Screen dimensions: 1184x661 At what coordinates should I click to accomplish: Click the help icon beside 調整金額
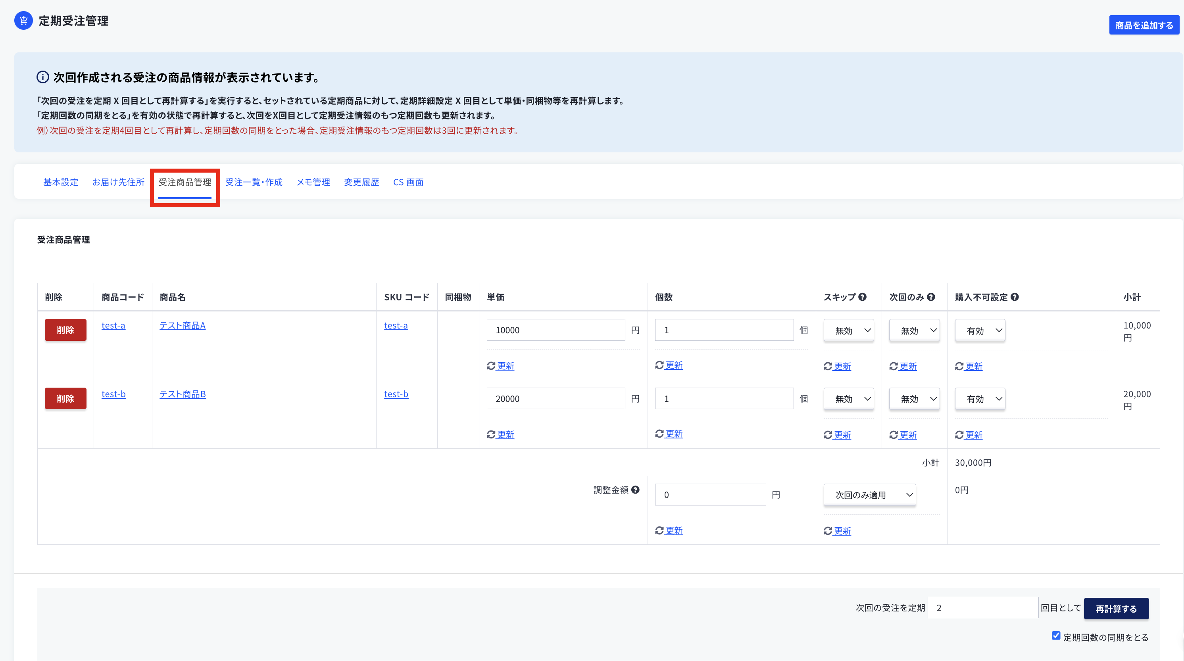click(x=635, y=490)
